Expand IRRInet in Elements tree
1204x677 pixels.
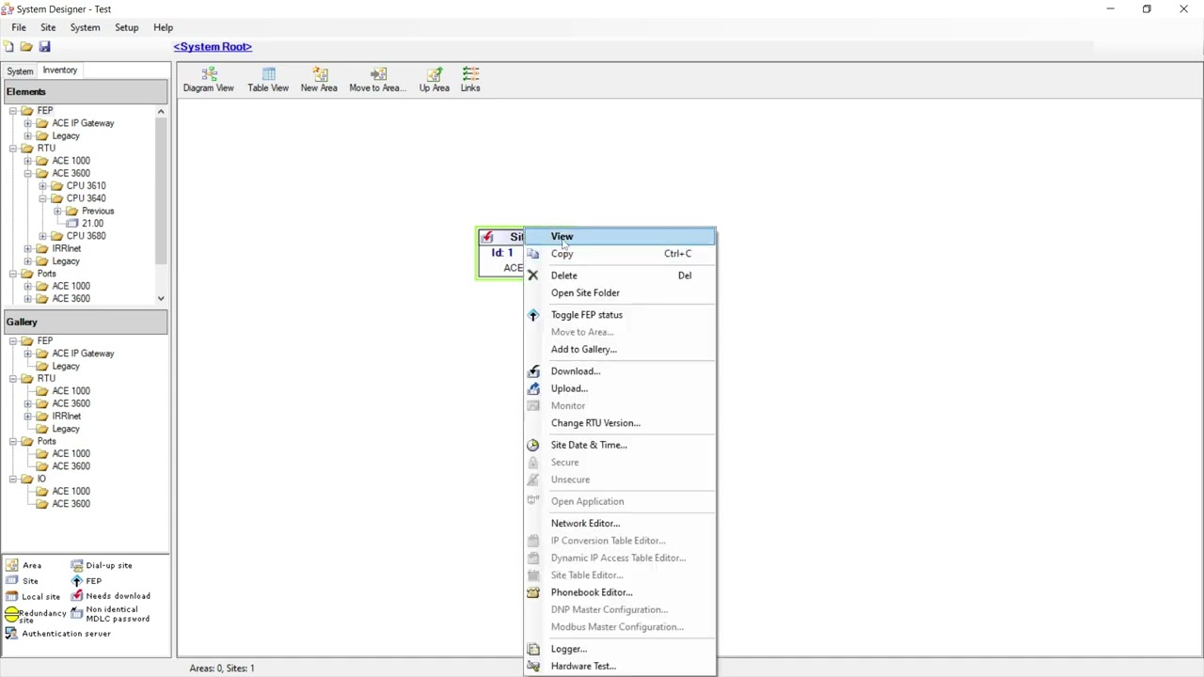coord(28,248)
